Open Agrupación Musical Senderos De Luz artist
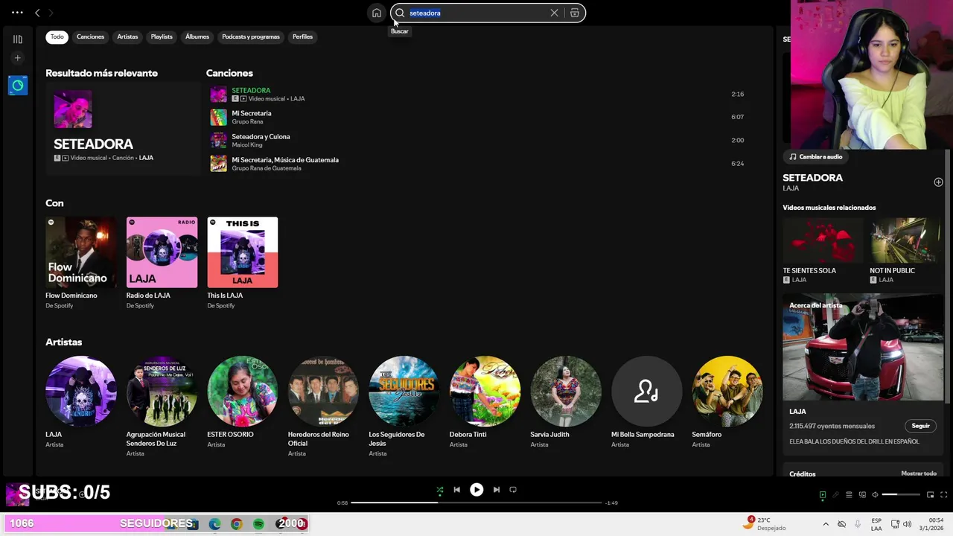This screenshot has height=536, width=953. click(162, 406)
